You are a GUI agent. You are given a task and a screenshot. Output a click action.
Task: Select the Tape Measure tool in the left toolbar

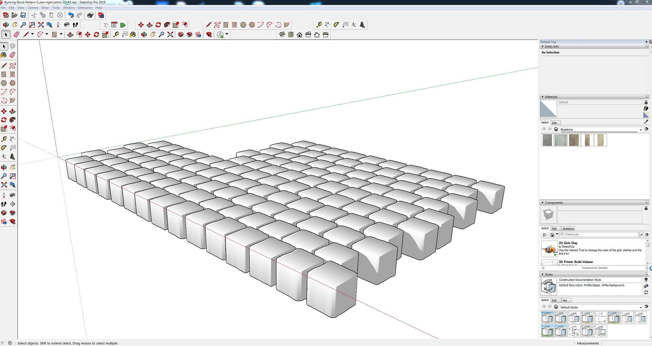tap(4, 139)
